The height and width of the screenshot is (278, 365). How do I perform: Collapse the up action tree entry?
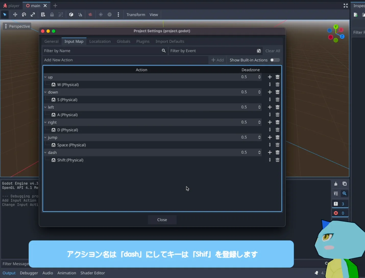pyautogui.click(x=45, y=77)
